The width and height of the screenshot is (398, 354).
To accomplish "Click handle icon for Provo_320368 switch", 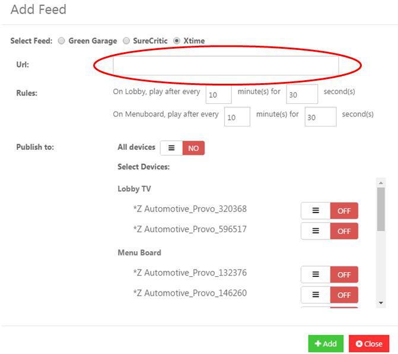I will click(x=316, y=211).
